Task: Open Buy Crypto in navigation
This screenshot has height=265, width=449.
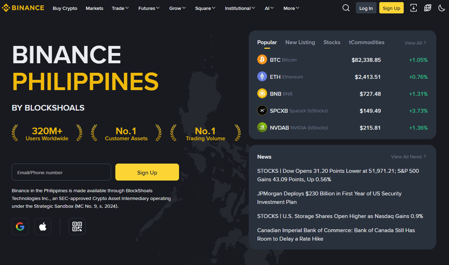Action: point(65,8)
